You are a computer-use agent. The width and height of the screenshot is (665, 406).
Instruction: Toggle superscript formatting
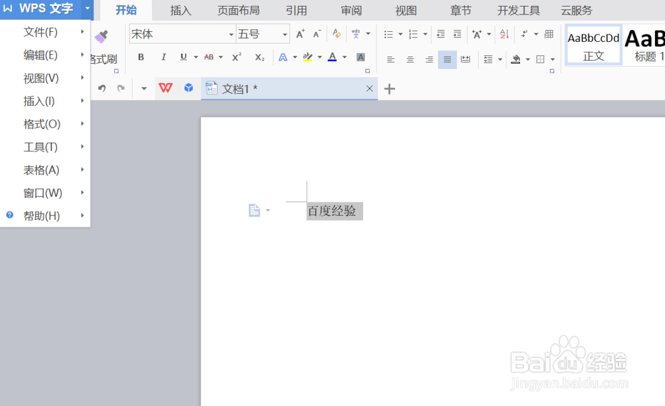(237, 57)
